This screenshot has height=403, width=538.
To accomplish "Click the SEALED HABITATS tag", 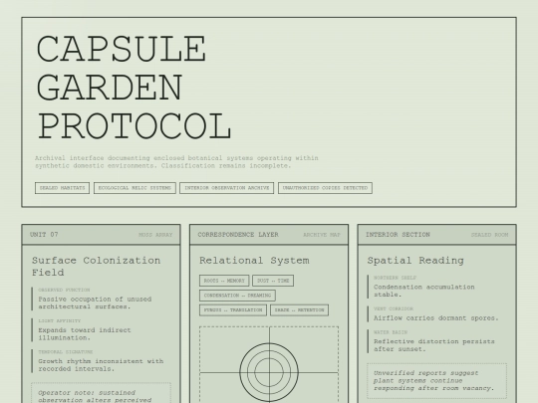I will point(62,188).
